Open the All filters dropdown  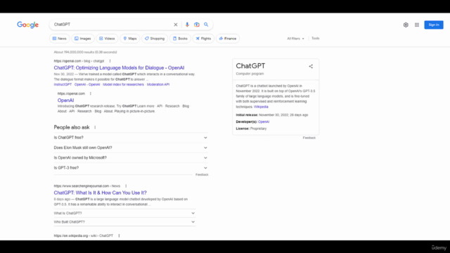coord(295,39)
